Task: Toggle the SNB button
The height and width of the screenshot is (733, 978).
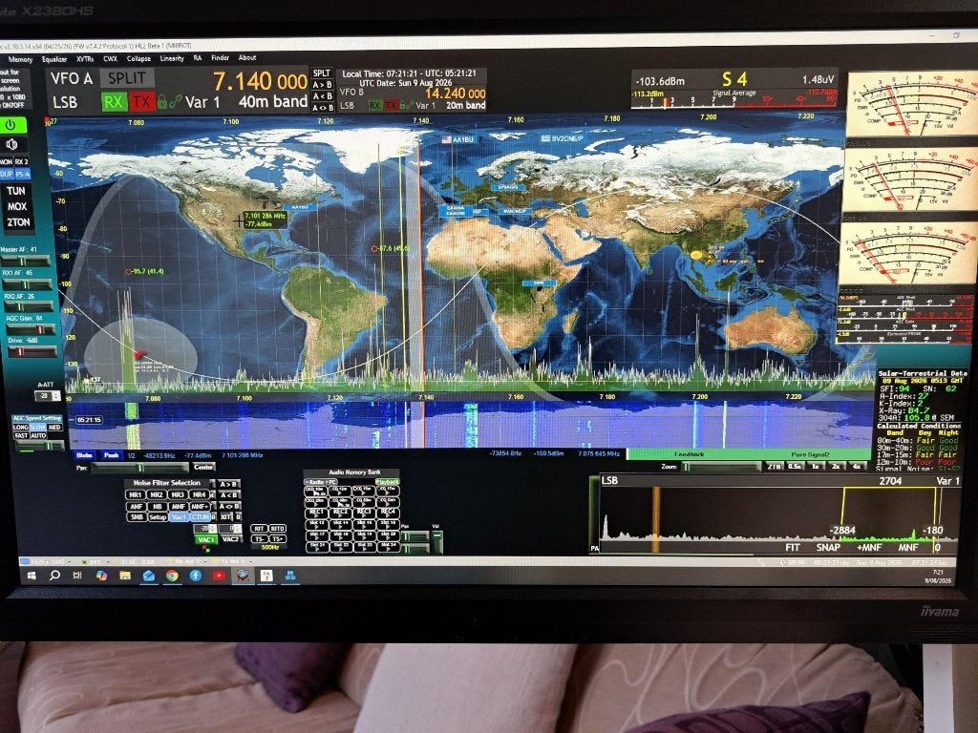Action: click(x=137, y=516)
